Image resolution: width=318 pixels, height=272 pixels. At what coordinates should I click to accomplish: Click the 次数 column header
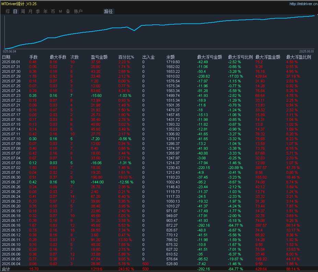click(74, 57)
